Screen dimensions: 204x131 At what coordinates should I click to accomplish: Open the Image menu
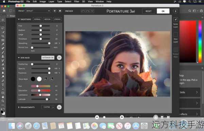(x=42, y=2)
